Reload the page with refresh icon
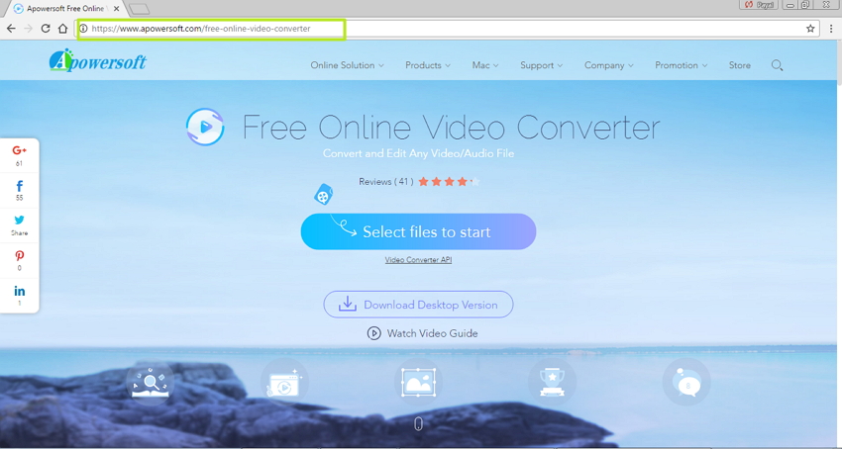Image resolution: width=842 pixels, height=449 pixels. pyautogui.click(x=46, y=29)
